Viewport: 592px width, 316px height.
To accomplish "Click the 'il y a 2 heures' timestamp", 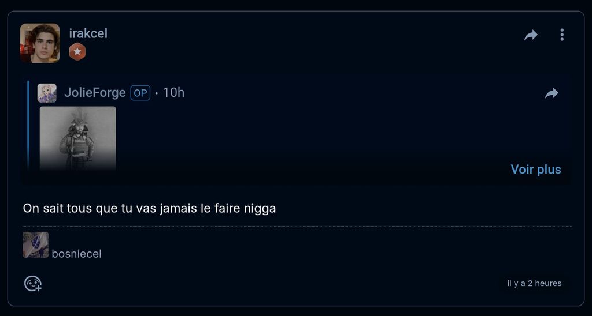I will click(534, 283).
